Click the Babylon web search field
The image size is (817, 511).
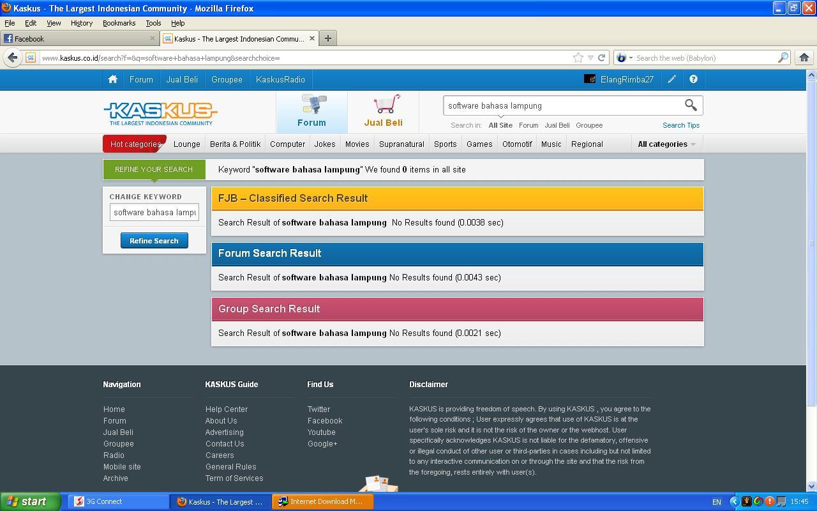(x=705, y=57)
